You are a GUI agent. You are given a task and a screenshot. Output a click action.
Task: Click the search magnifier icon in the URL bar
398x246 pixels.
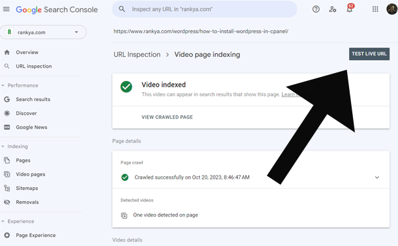coord(122,9)
